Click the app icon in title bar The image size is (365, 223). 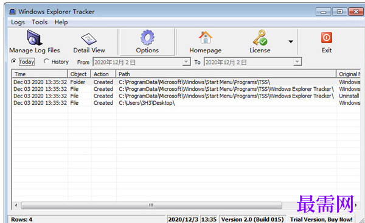tap(13, 12)
